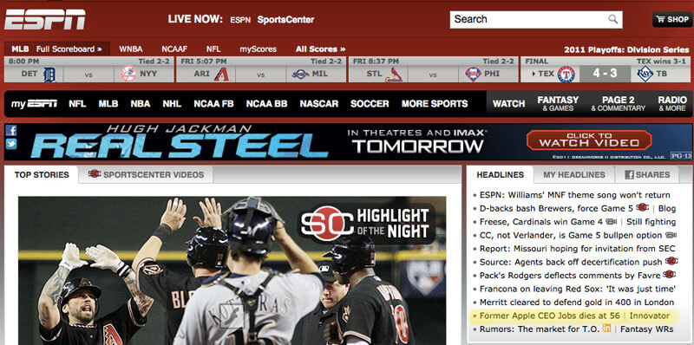Click the Facebook icon beside the Real Steel banner
Screen dimensions: 694x345
tap(11, 131)
